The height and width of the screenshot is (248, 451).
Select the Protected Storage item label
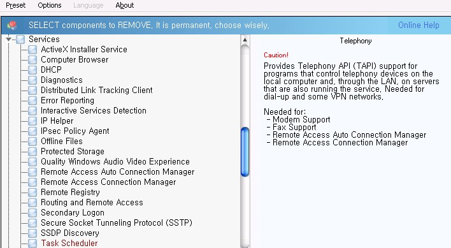[x=73, y=151]
